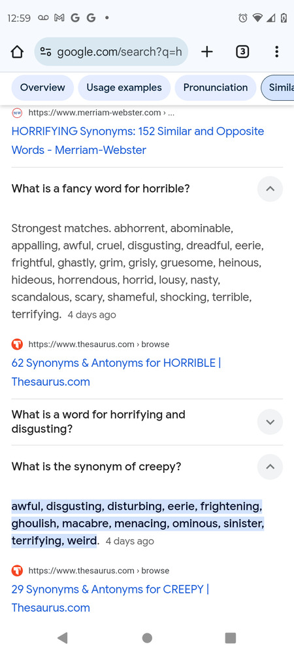Select the Usage examples chip
Viewport: 294px width, 655px height.
pyautogui.click(x=124, y=88)
